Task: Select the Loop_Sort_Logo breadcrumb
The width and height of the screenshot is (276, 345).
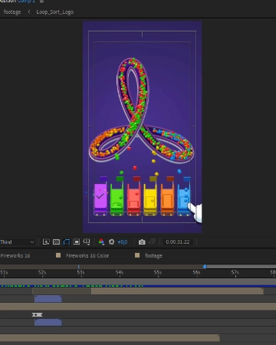Action: tap(55, 12)
